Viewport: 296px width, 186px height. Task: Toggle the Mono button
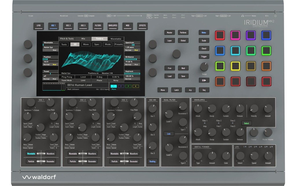pyautogui.click(x=163, y=90)
